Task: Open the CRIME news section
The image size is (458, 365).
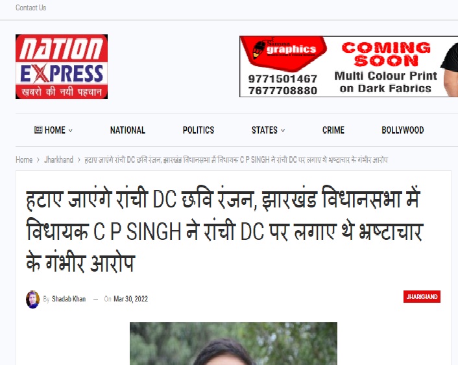Action: [333, 130]
